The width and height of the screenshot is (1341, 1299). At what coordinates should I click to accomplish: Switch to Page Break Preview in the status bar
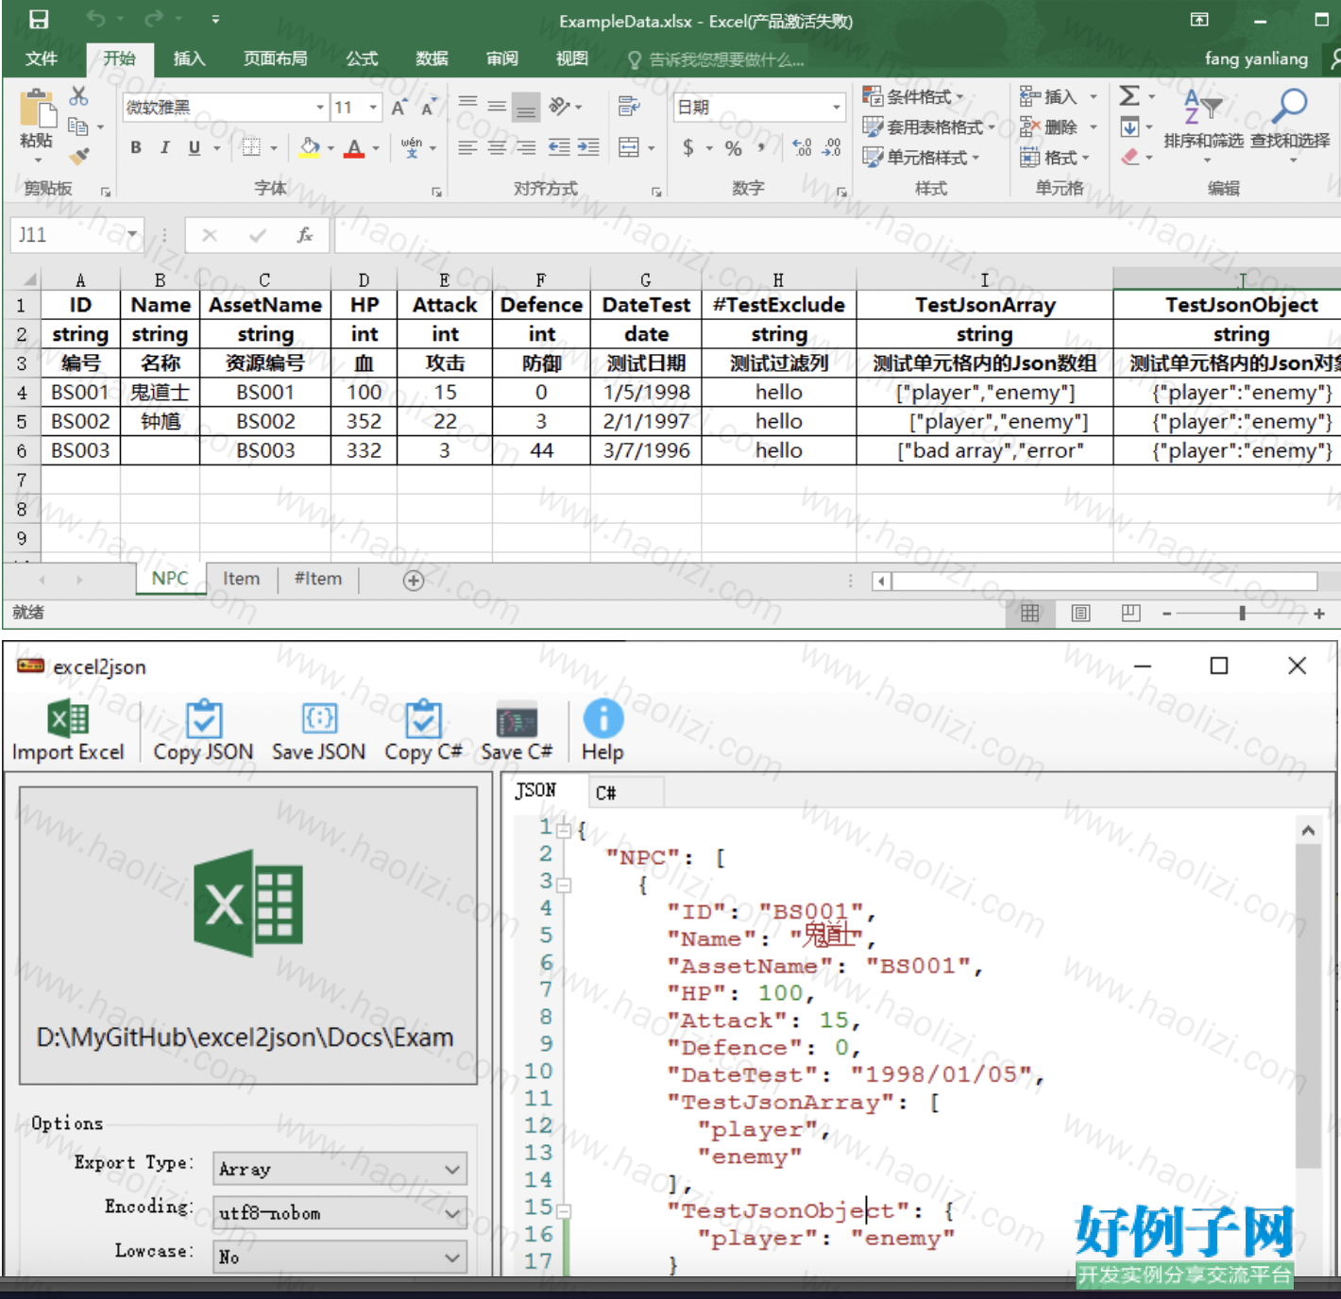[x=1131, y=614]
